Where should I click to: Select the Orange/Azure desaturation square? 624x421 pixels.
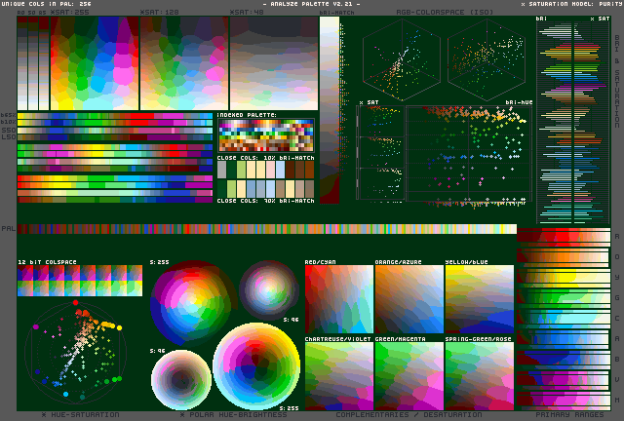click(409, 299)
